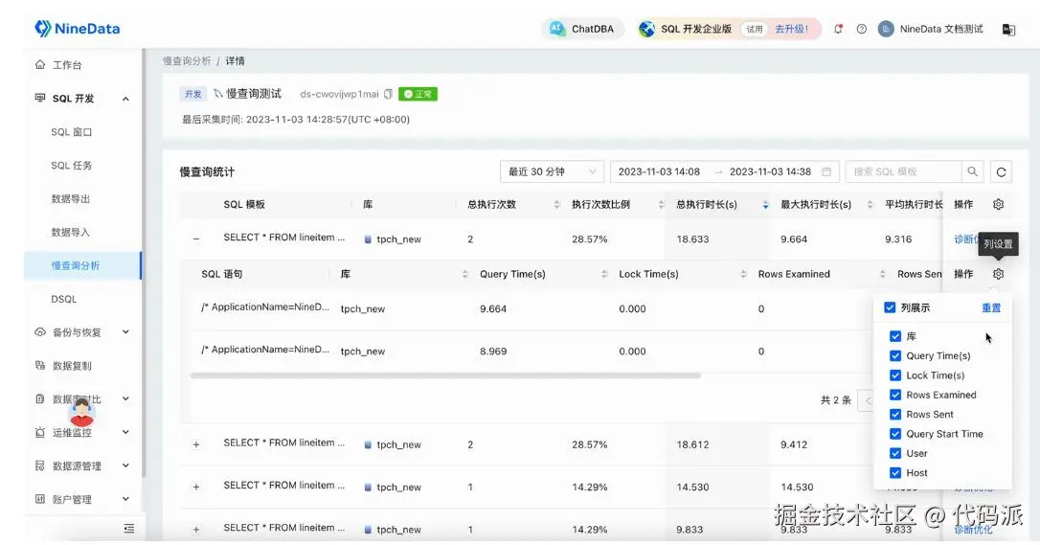Open SQL 任务 menu item

(x=72, y=165)
